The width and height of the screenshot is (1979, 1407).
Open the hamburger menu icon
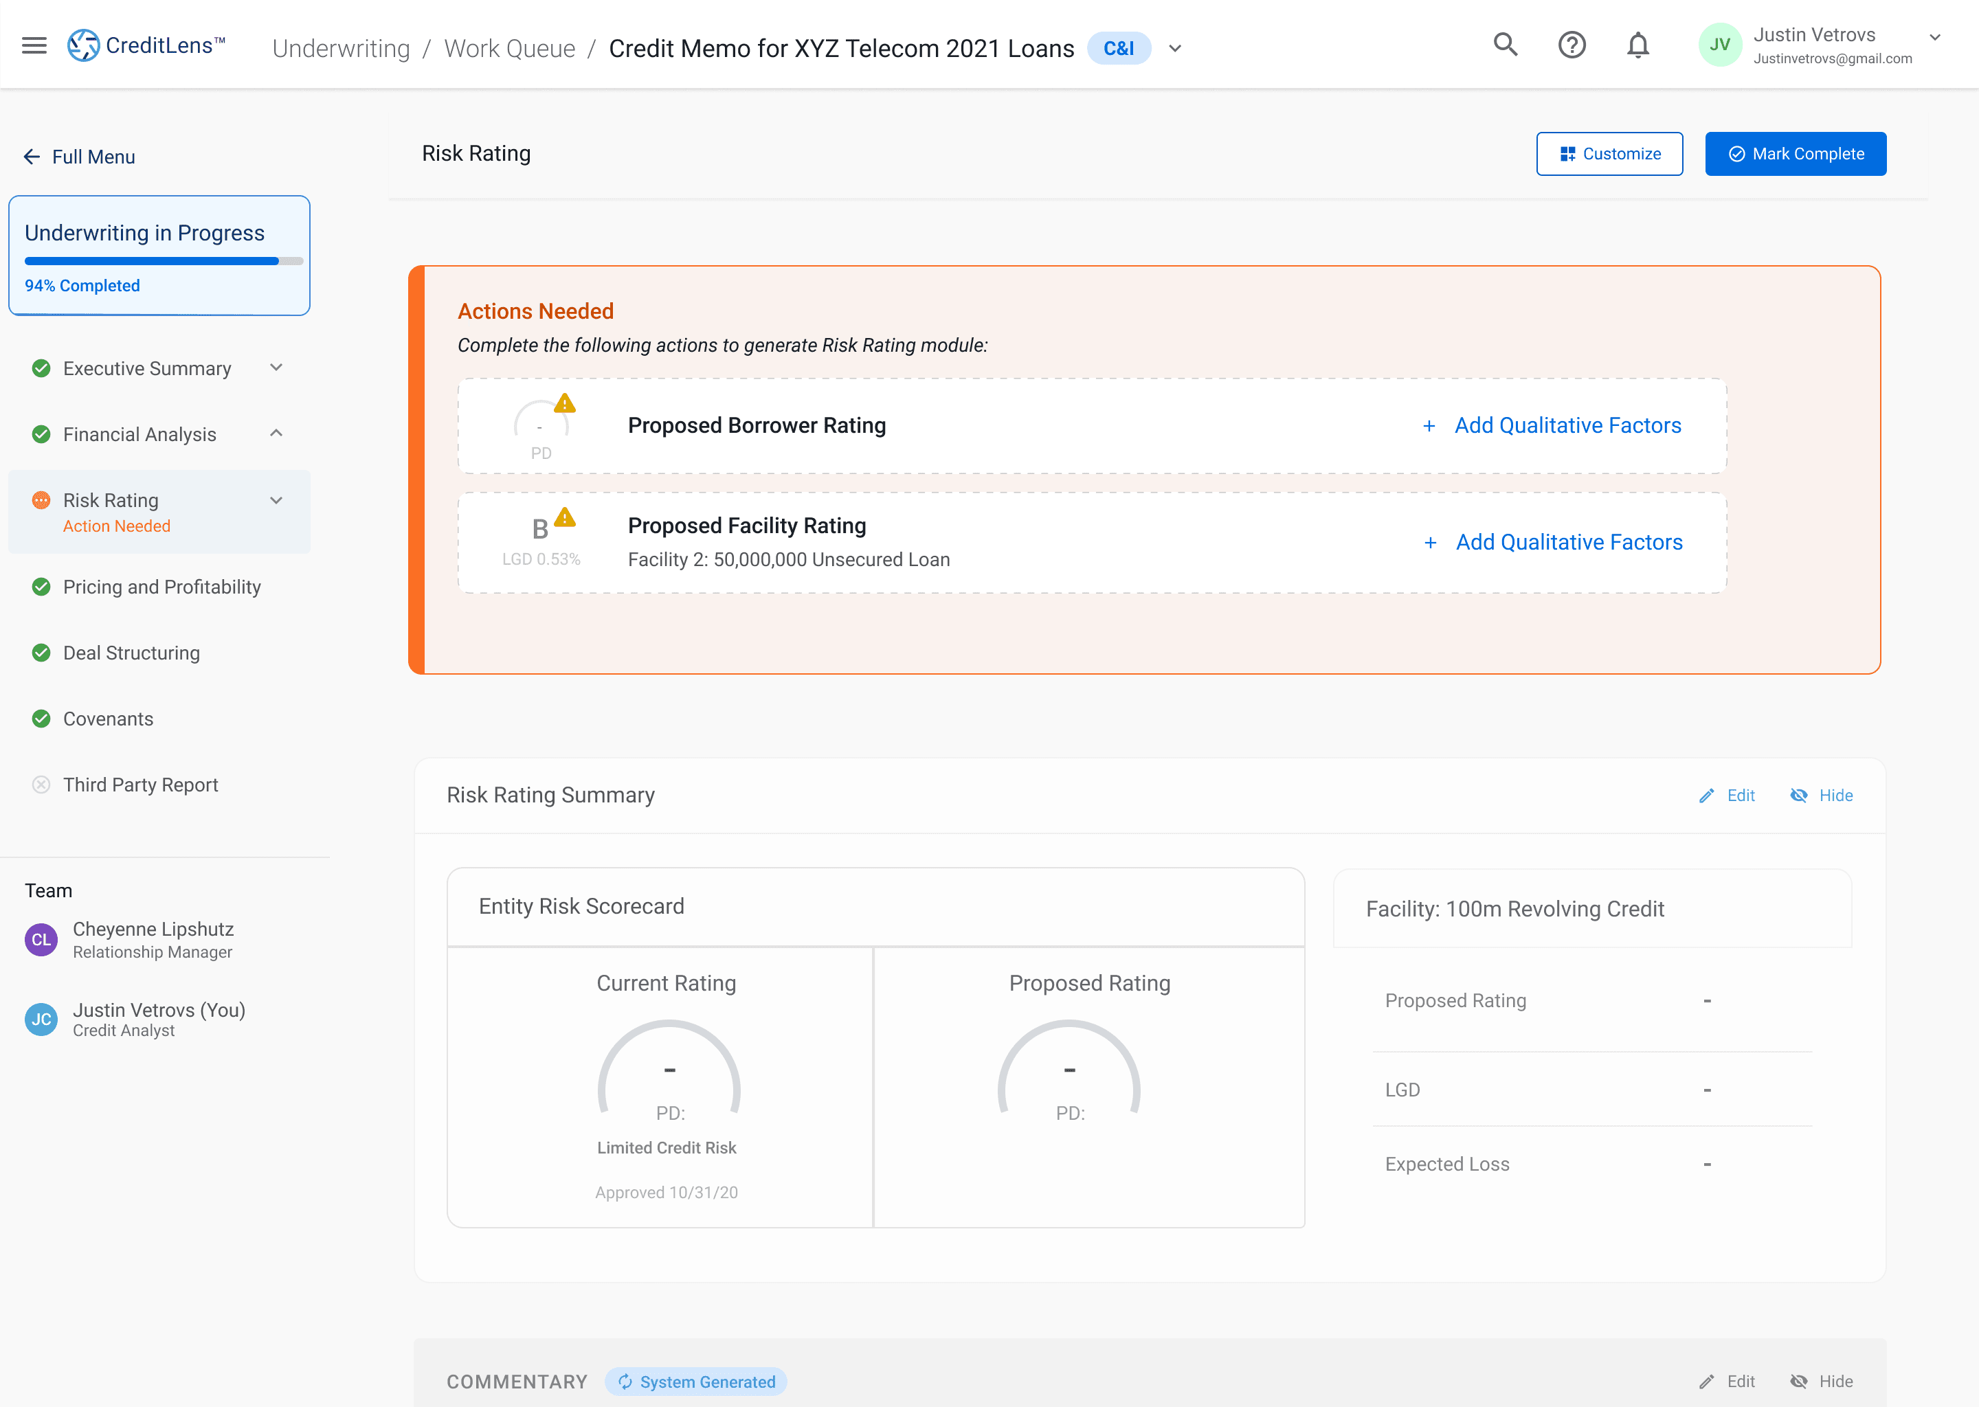(34, 45)
